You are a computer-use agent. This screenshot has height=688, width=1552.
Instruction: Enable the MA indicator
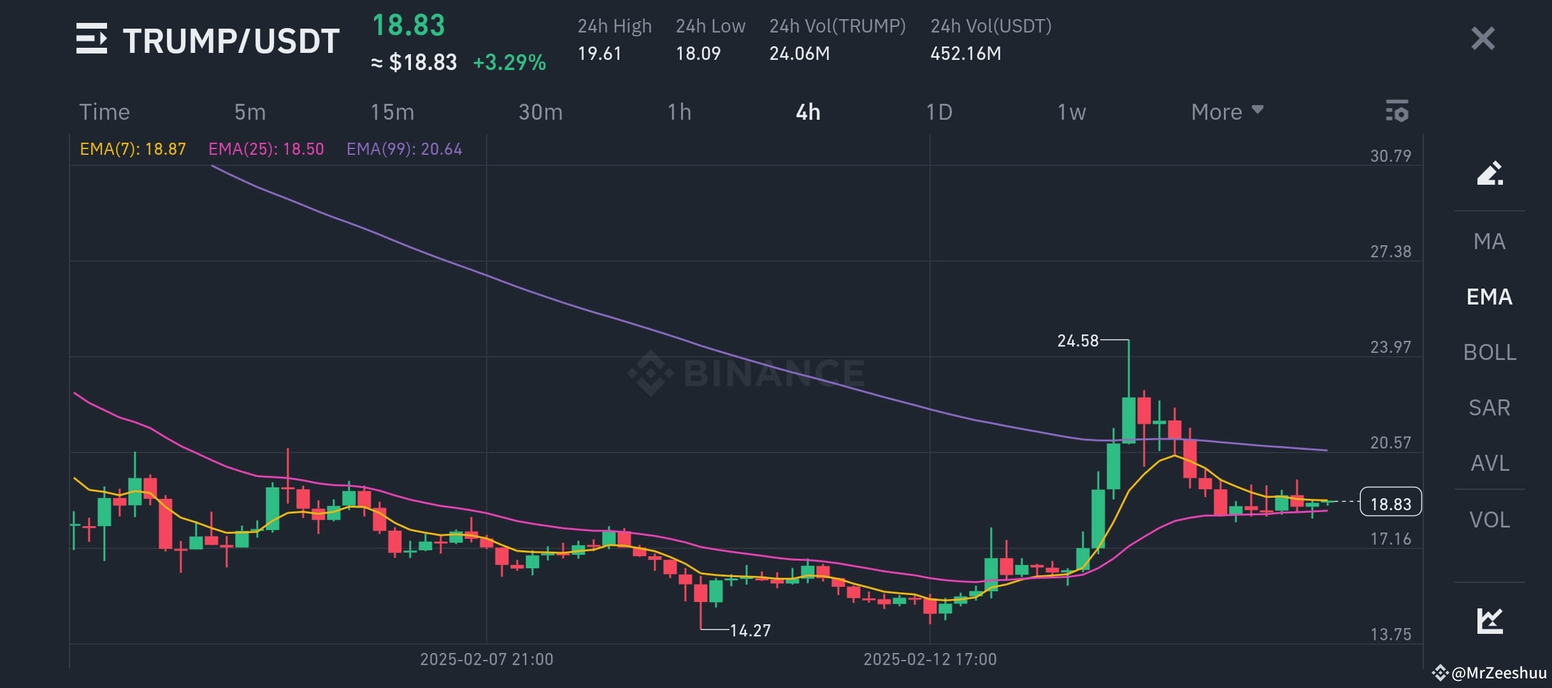[x=1489, y=241]
